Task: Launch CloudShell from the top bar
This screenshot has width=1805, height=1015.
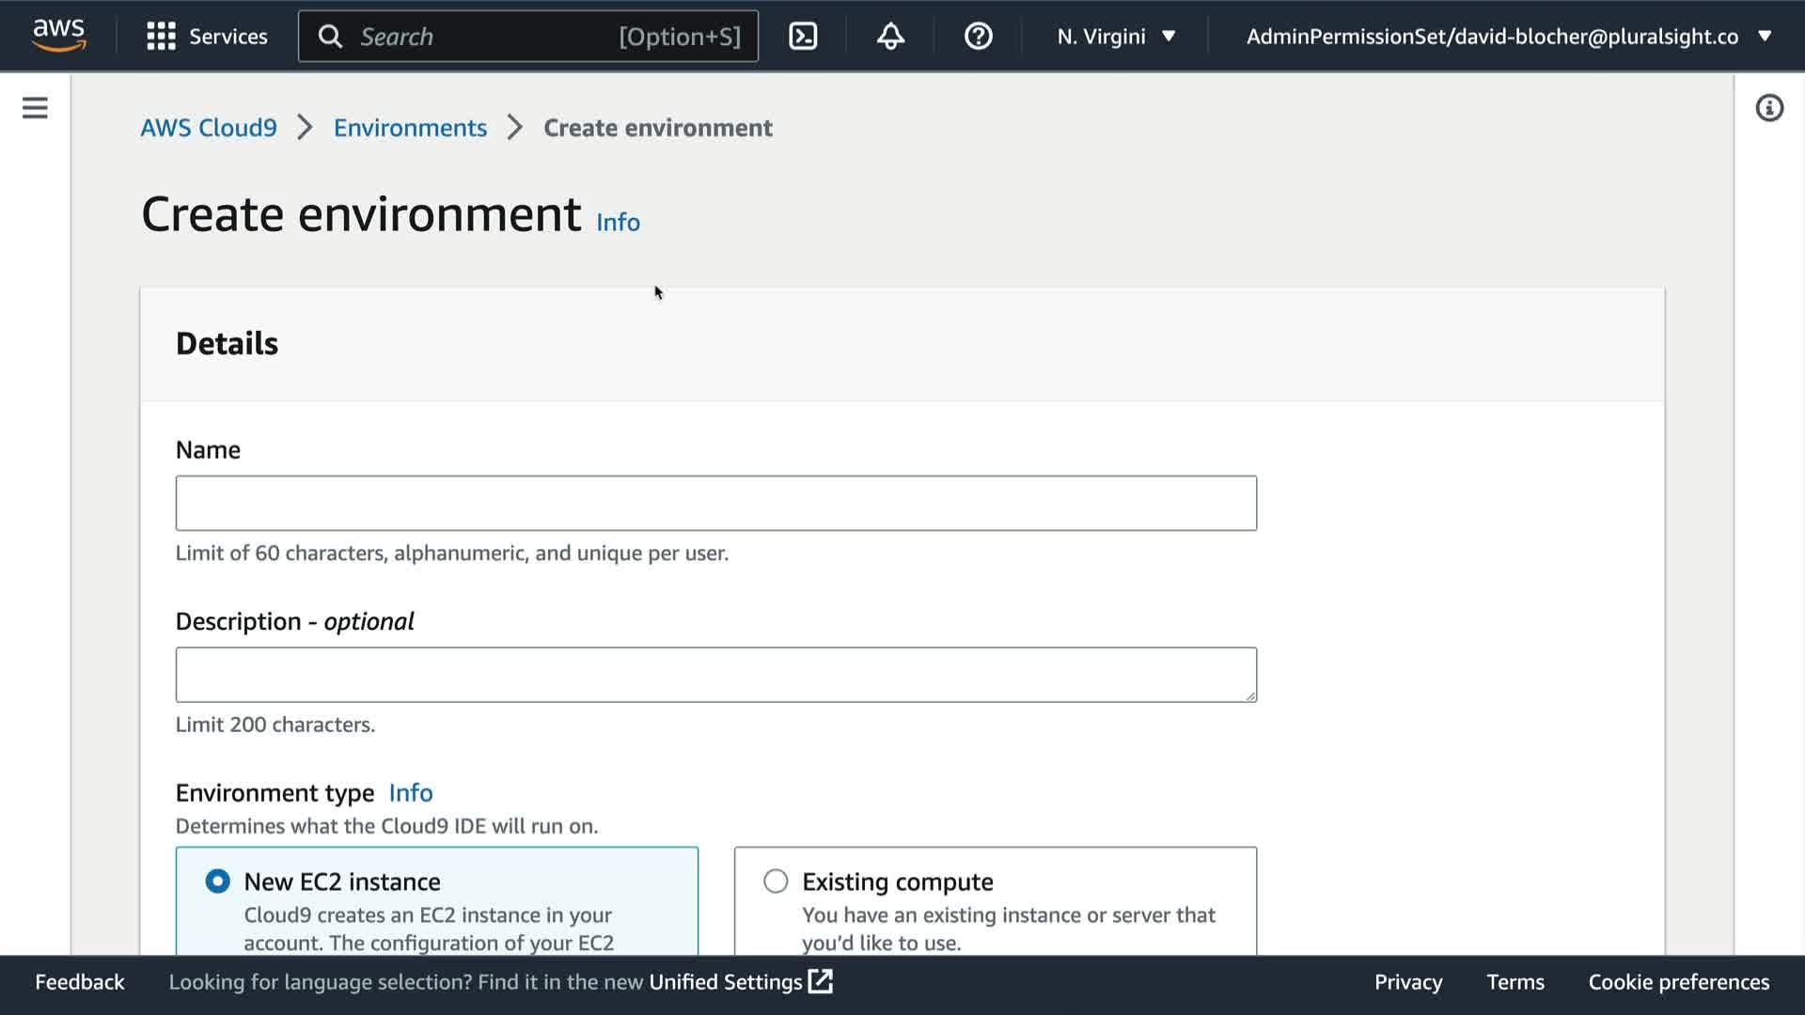Action: pos(802,36)
